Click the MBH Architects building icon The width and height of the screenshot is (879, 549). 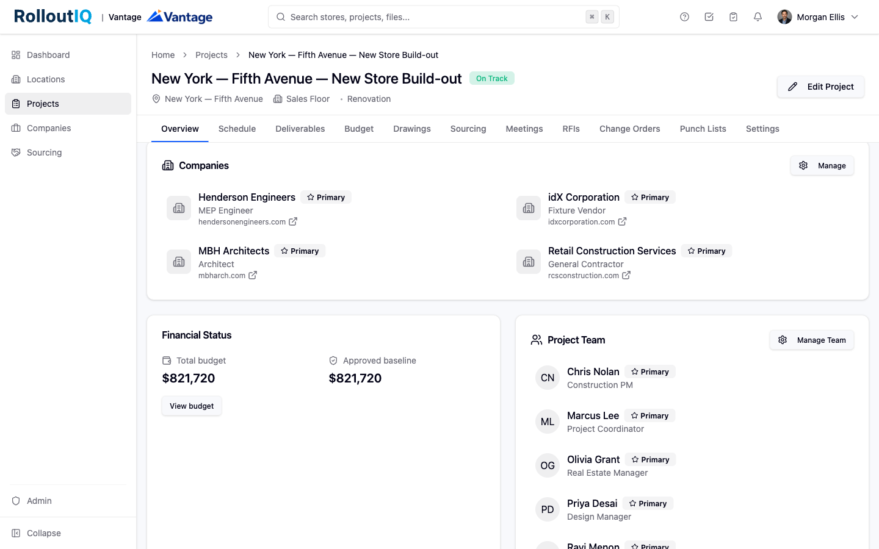click(179, 262)
